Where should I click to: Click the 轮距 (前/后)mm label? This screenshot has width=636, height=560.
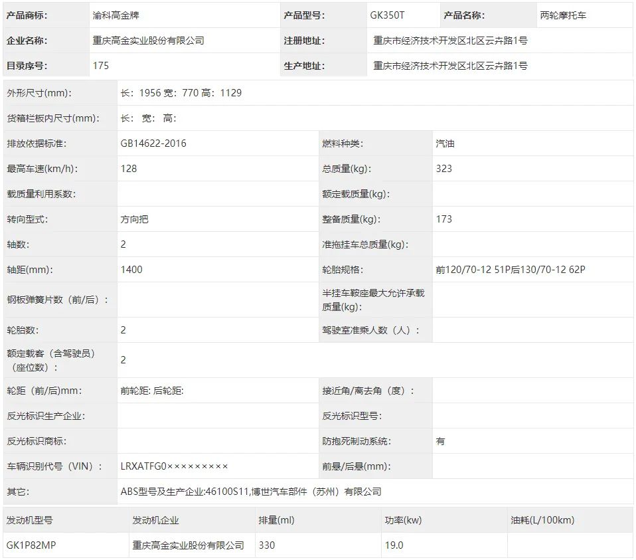44,391
